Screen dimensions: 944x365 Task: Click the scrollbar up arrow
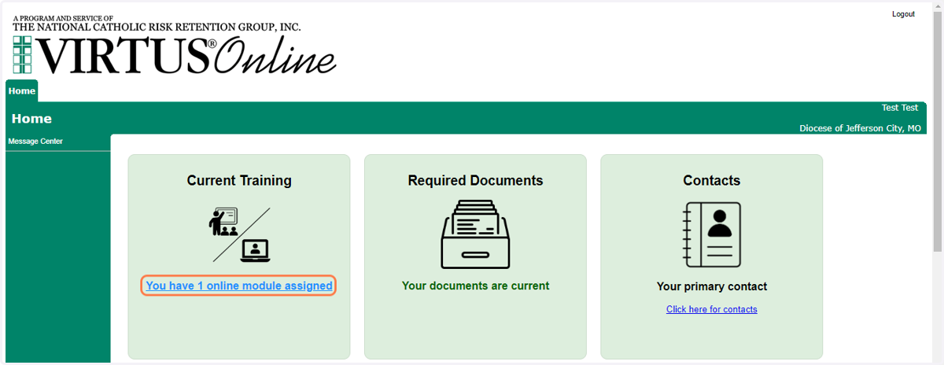[937, 8]
